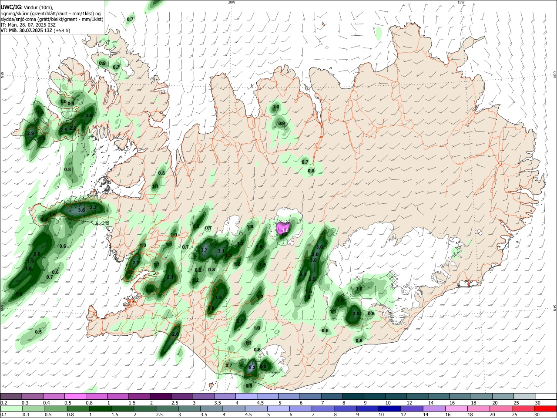Image resolution: width=557 pixels, height=418 pixels.
Task: Click the '20W' longitude label
Action: tap(232, 2)
